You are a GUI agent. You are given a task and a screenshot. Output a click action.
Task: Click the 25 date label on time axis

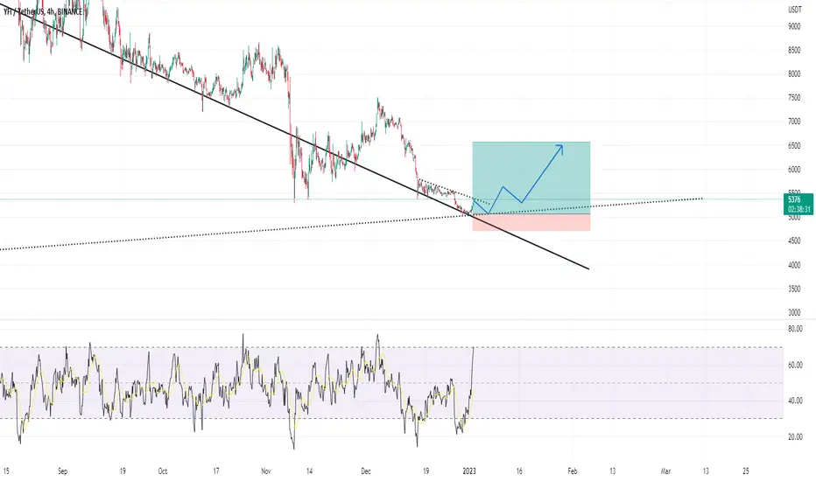(x=746, y=471)
